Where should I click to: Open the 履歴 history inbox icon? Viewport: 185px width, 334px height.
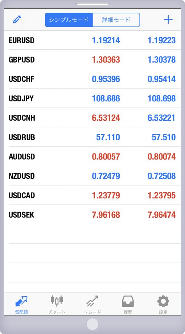tap(128, 301)
